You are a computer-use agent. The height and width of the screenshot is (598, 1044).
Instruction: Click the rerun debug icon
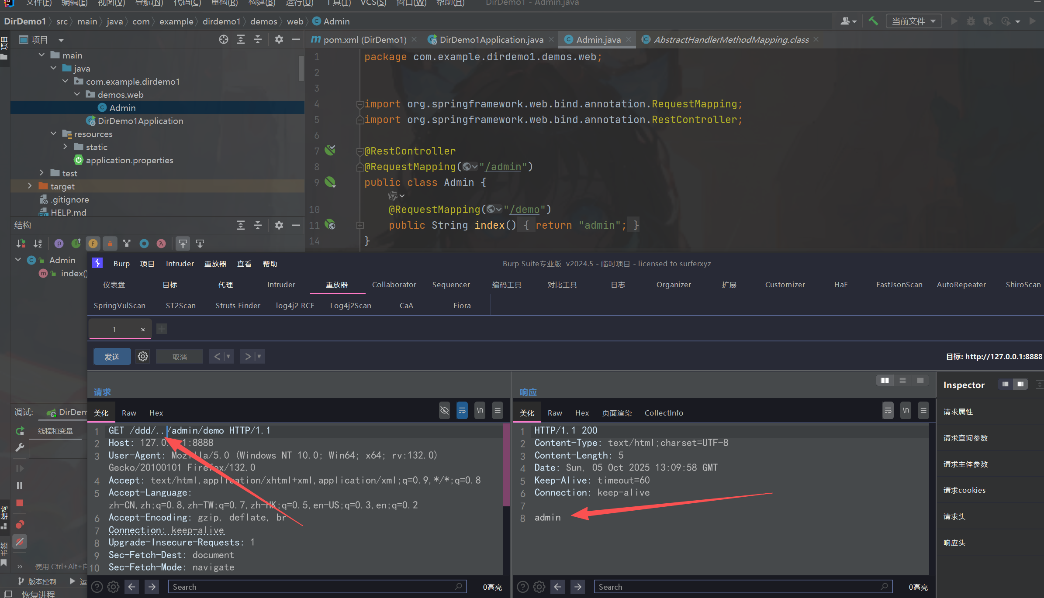click(x=20, y=431)
